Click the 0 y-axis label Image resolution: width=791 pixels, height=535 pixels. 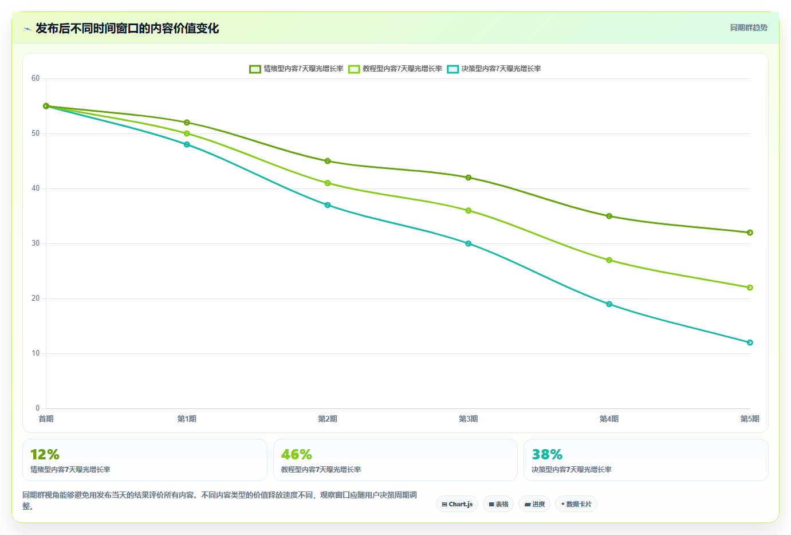click(38, 408)
